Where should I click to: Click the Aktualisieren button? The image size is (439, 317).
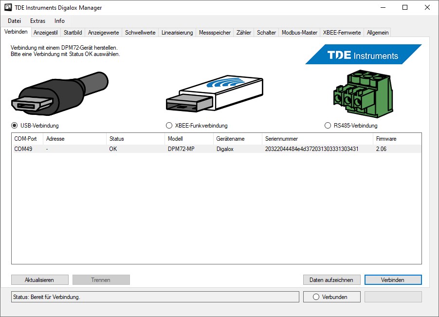pos(40,280)
